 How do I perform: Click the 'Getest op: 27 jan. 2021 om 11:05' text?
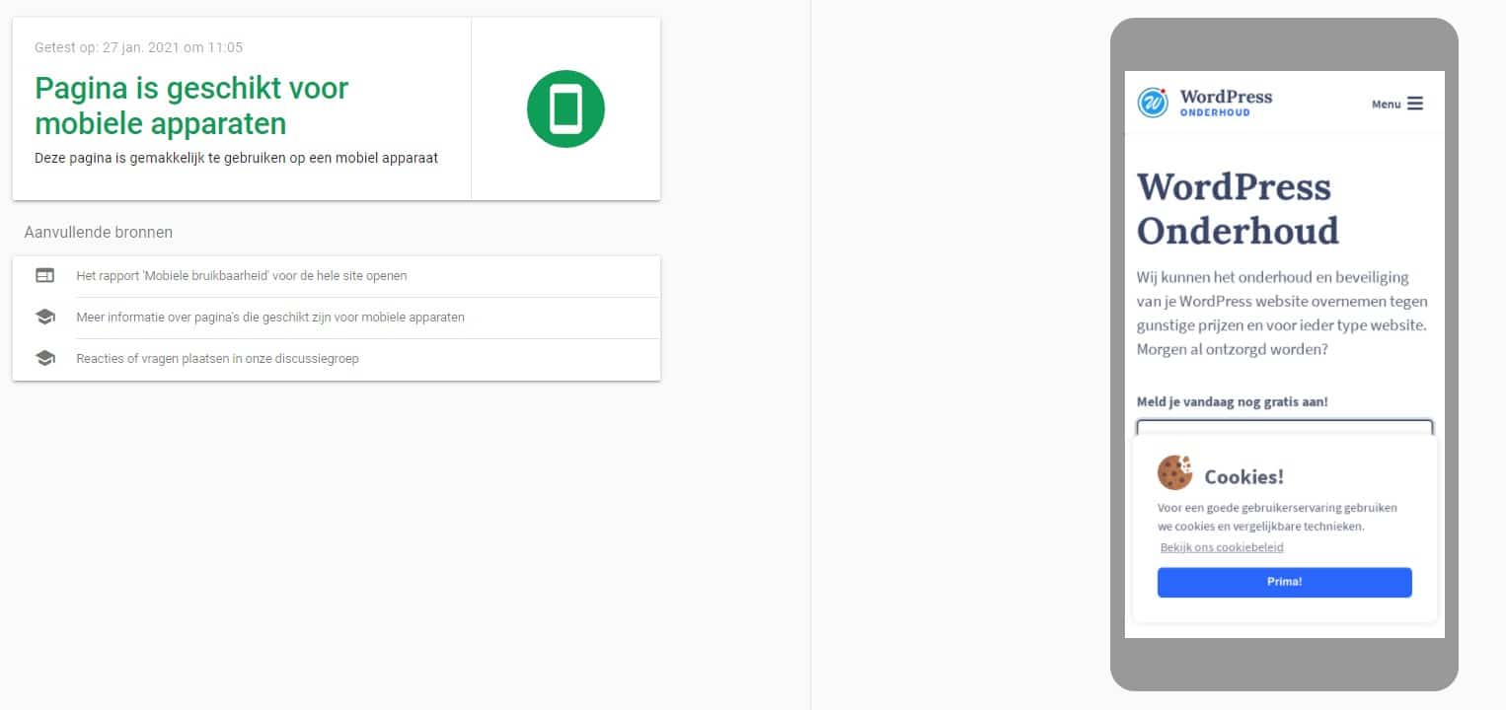click(138, 47)
